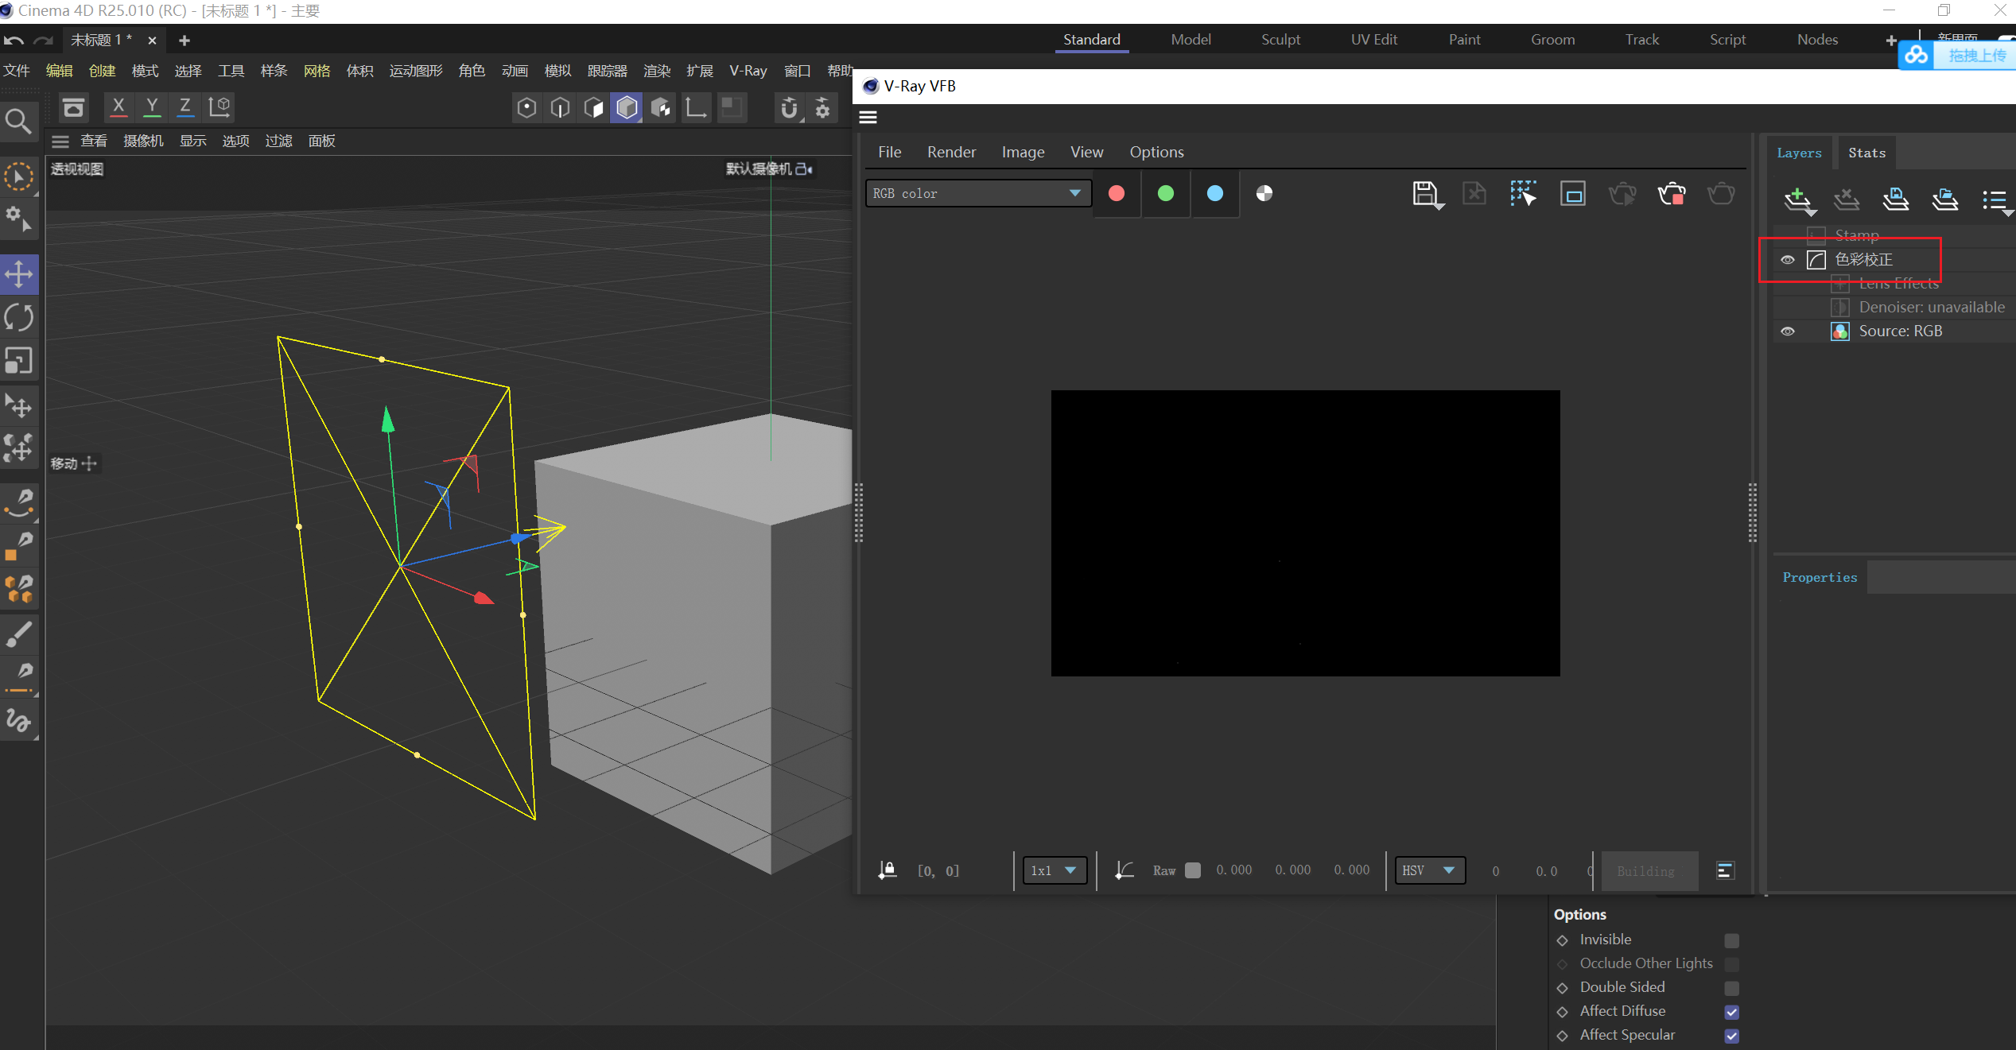Open RGB color channel dropdown
The height and width of the screenshot is (1050, 2016).
tap(973, 193)
